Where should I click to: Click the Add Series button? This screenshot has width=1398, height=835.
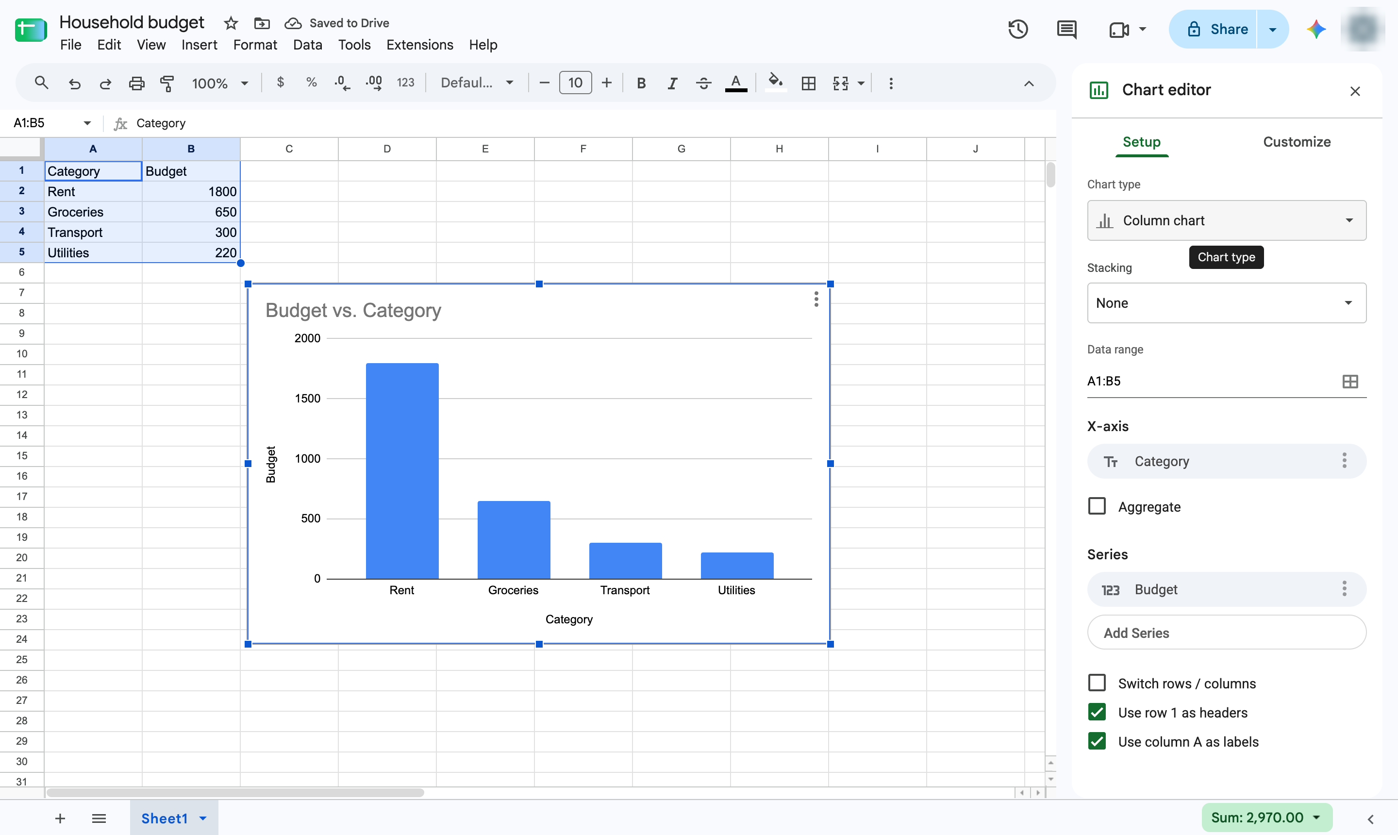point(1227,633)
